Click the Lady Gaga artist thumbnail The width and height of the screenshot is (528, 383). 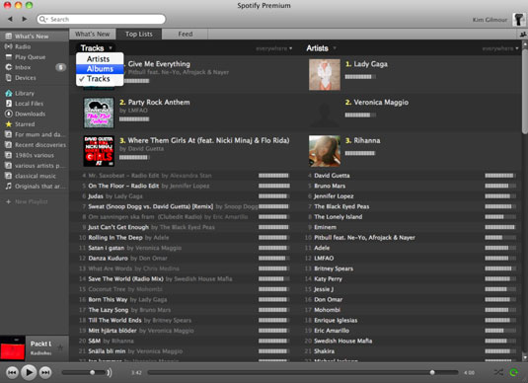325,74
